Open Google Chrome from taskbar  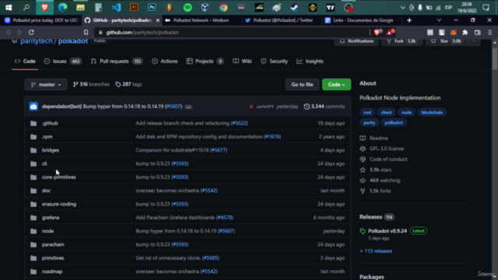tap(223, 7)
